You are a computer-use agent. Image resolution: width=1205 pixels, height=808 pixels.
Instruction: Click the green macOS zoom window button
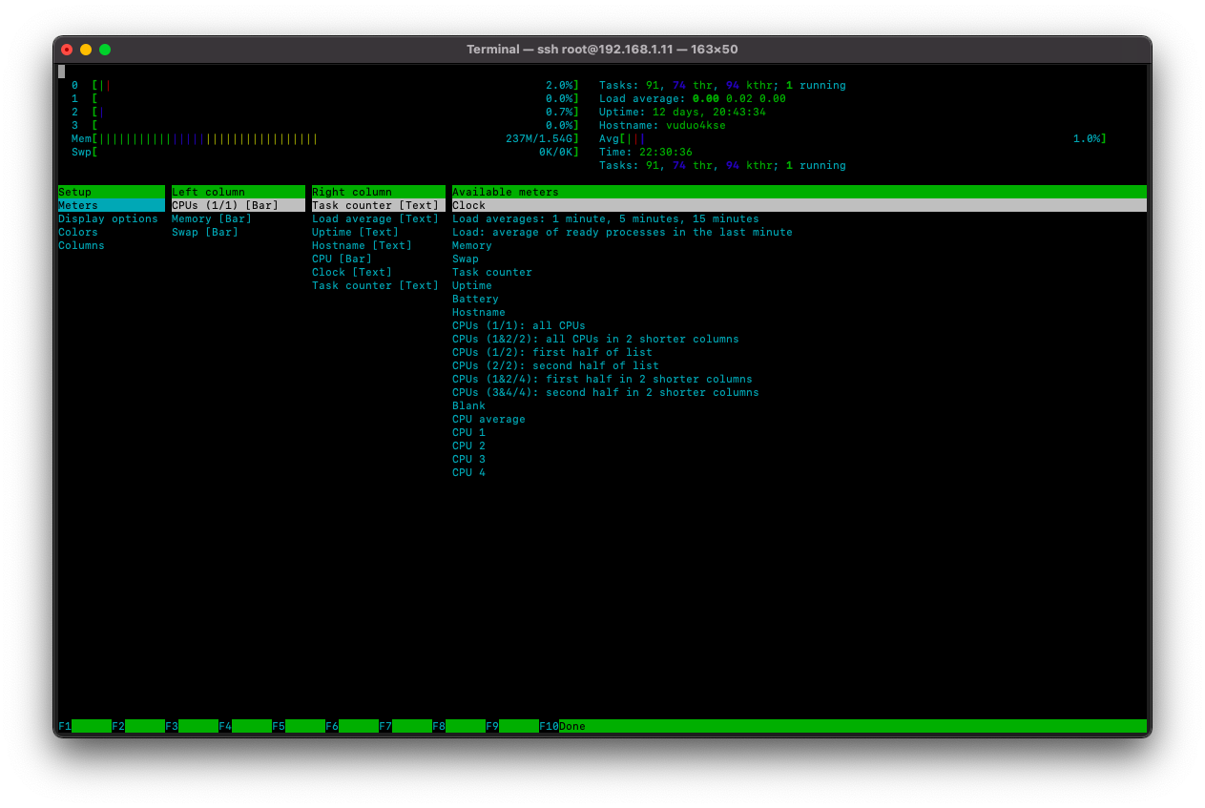[x=105, y=50]
